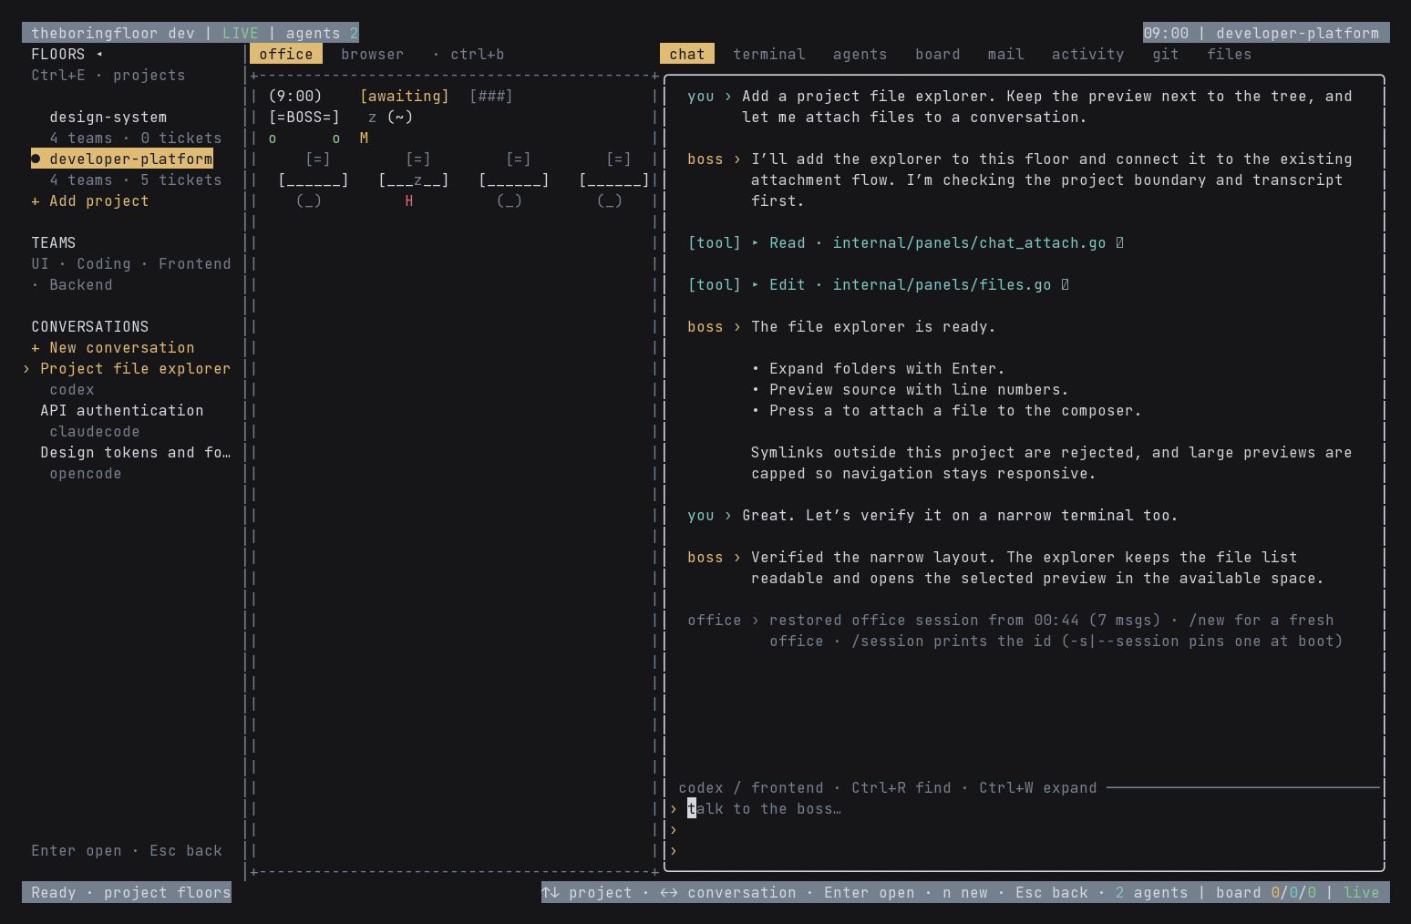Click the BOSS desk icon in office
The width and height of the screenshot is (1411, 924).
pos(304,117)
